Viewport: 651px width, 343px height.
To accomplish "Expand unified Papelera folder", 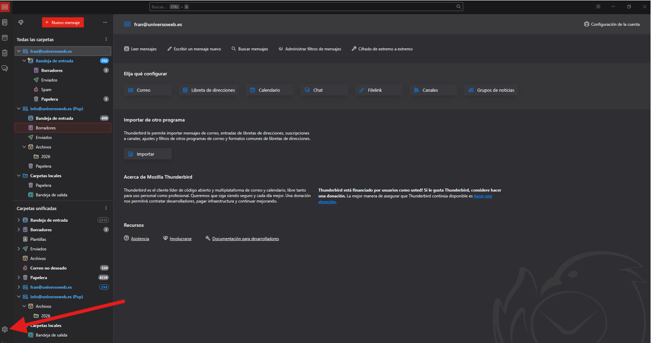I will pyautogui.click(x=19, y=278).
